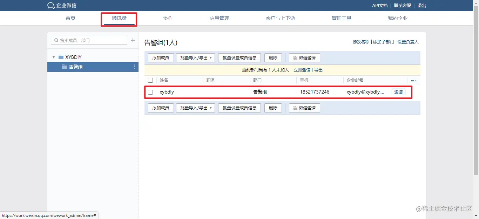479x219 pixels.
Task: Open the 管理工具 tab
Action: pos(342,18)
